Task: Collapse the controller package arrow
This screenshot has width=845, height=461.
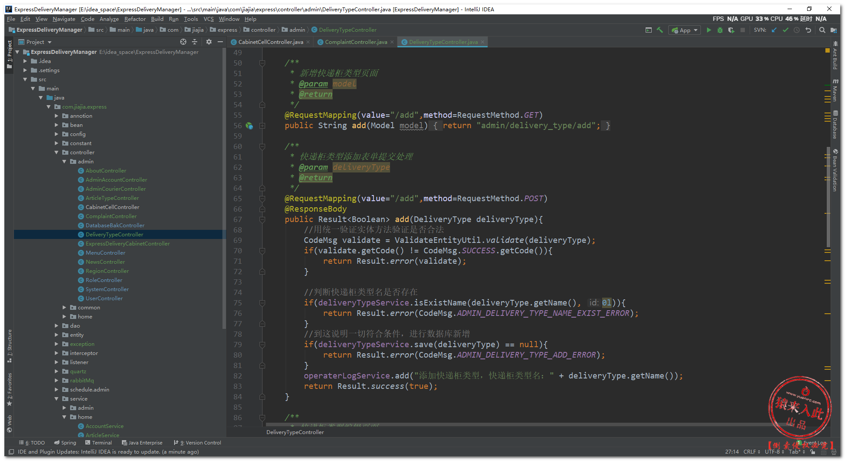Action: 57,153
